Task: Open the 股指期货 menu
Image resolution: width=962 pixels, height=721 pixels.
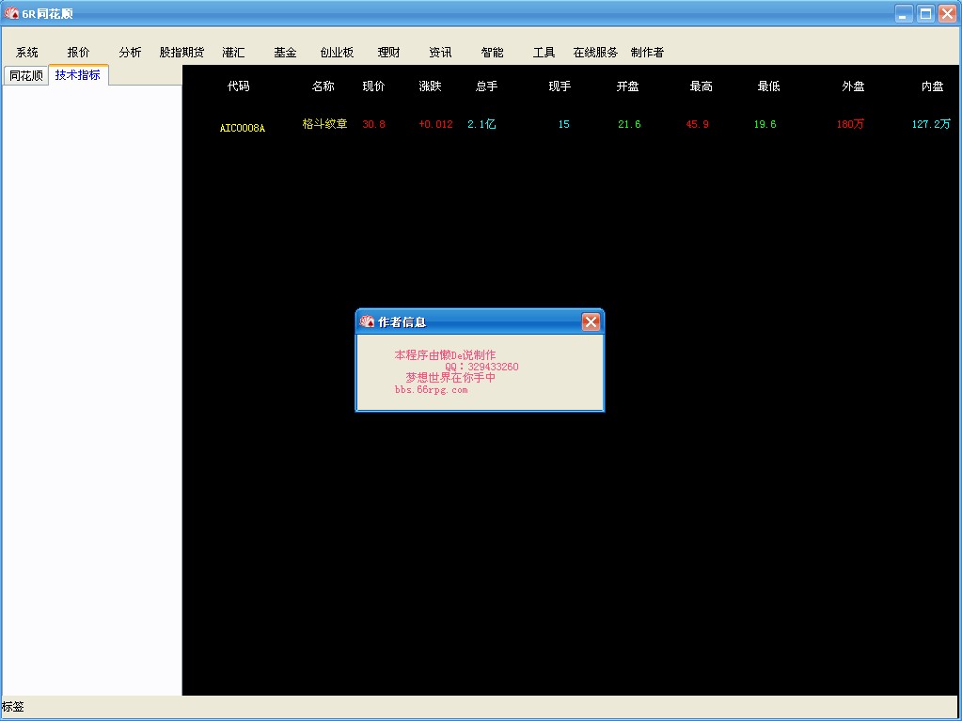Action: point(181,53)
